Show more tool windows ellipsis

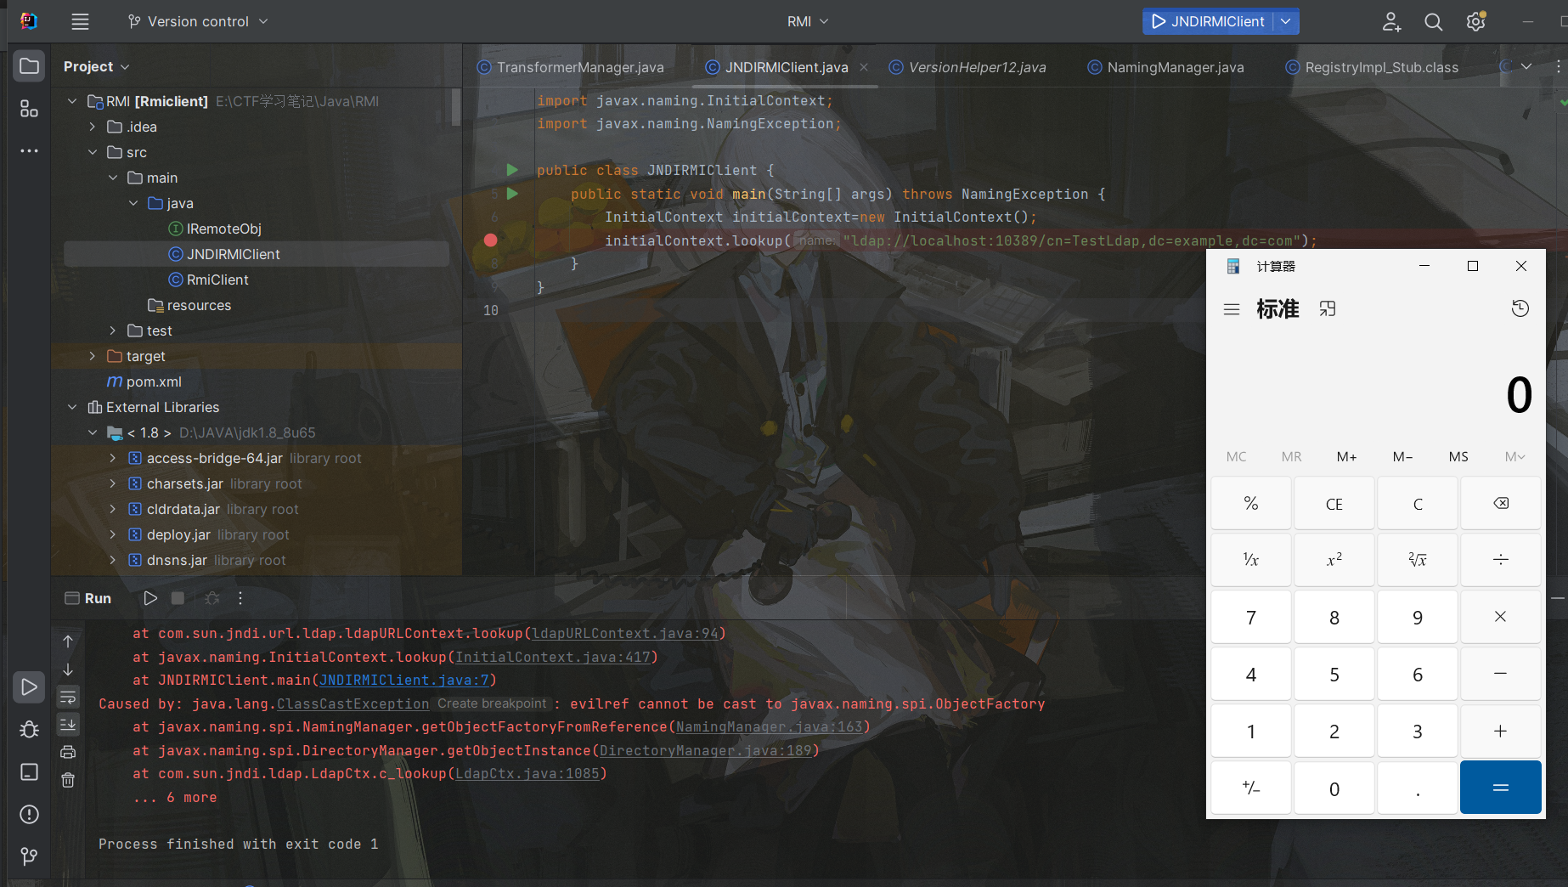(x=29, y=150)
